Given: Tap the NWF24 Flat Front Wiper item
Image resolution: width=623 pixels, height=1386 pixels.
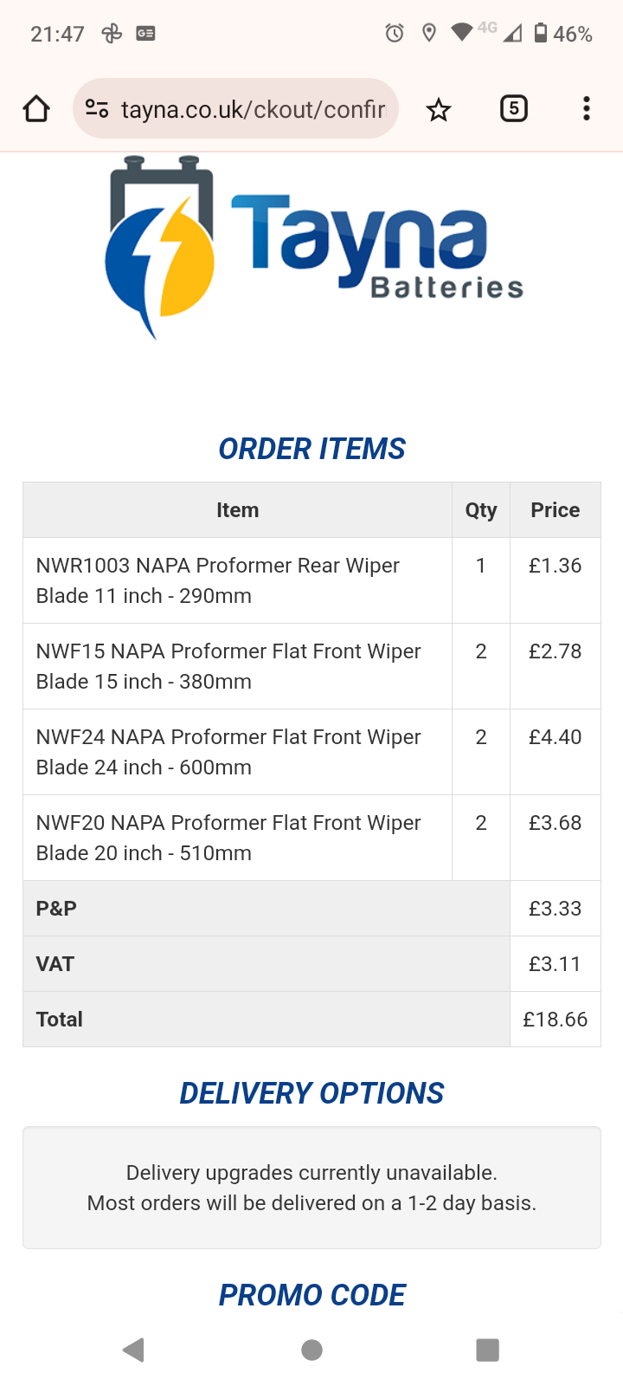Looking at the screenshot, I should [x=228, y=752].
